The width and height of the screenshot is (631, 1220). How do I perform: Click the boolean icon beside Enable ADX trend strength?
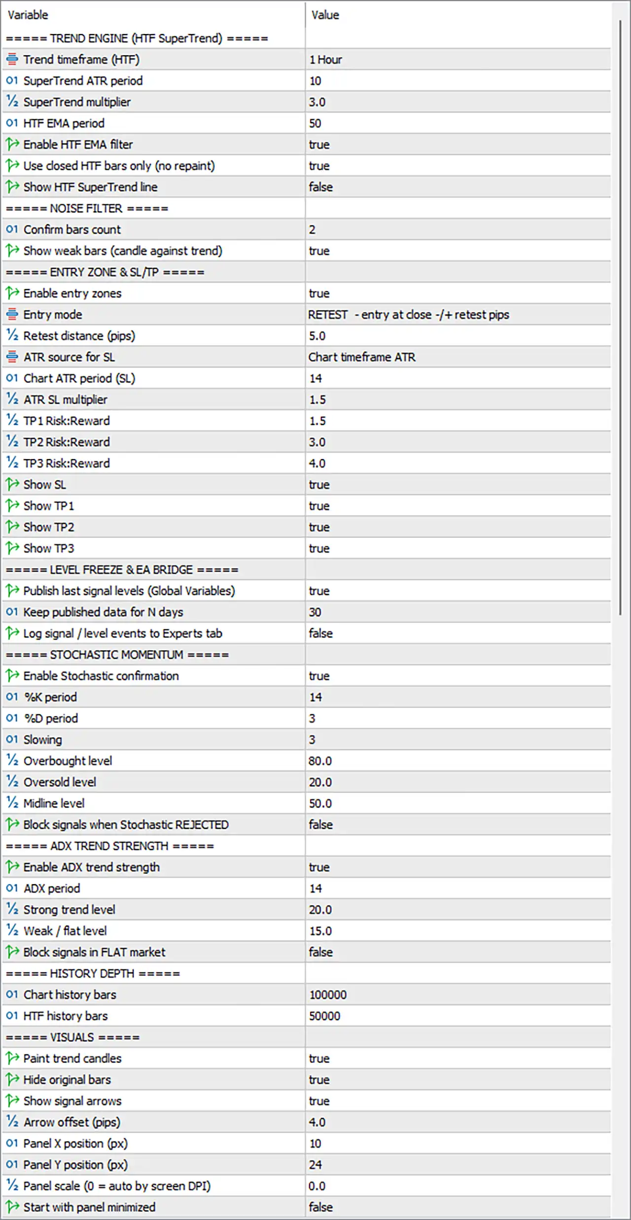coord(12,867)
